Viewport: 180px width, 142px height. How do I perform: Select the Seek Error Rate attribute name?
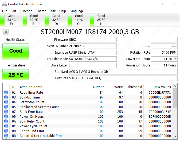(31, 112)
